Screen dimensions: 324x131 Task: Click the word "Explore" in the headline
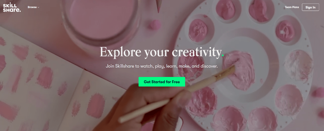[121, 52]
